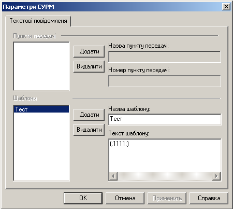Viewport: 233px width, 209px height.
Task: Click Додати button in Шаблони section
Action: 89,115
